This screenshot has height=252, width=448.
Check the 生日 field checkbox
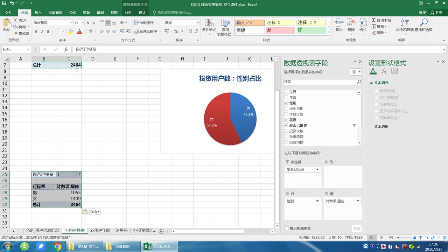point(286,92)
